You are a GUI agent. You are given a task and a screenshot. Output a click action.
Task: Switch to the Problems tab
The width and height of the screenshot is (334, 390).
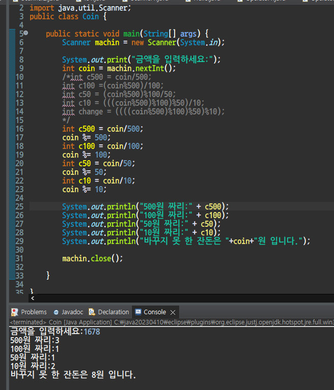click(x=29, y=312)
